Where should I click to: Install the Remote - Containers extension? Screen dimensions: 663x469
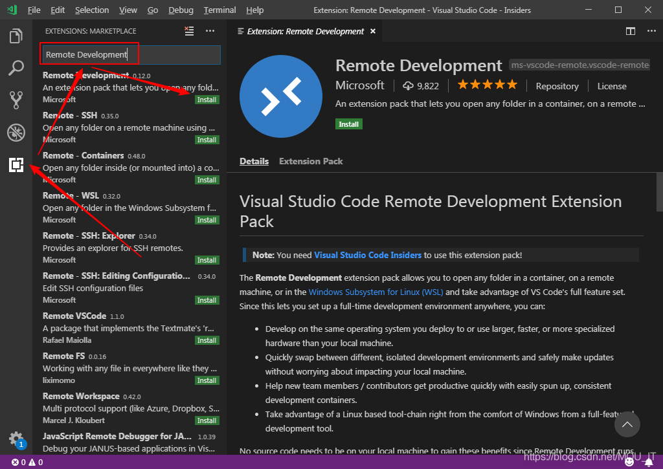(207, 180)
